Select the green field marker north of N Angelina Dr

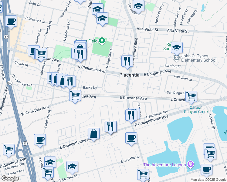point(102,40)
